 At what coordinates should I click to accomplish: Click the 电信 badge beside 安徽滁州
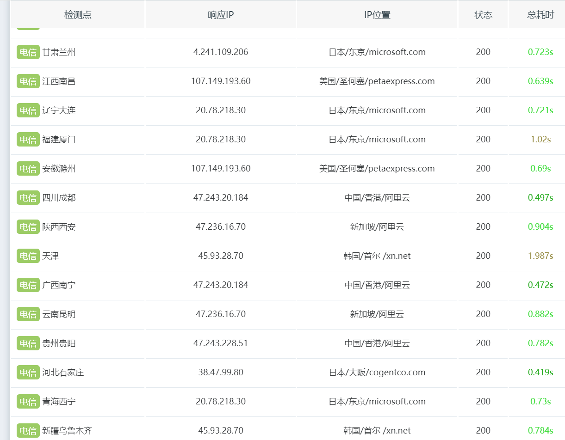(x=28, y=169)
